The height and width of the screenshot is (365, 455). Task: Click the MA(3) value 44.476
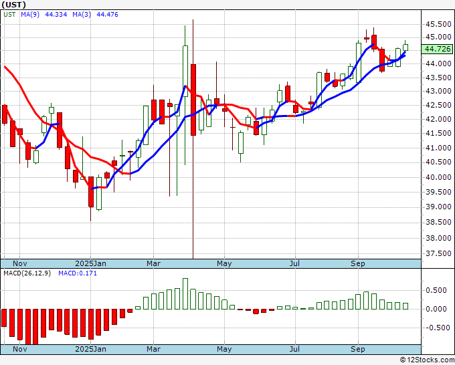pos(107,15)
